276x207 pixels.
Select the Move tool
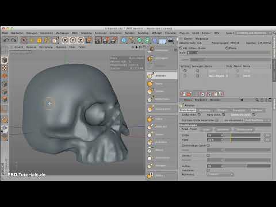pos(32,40)
